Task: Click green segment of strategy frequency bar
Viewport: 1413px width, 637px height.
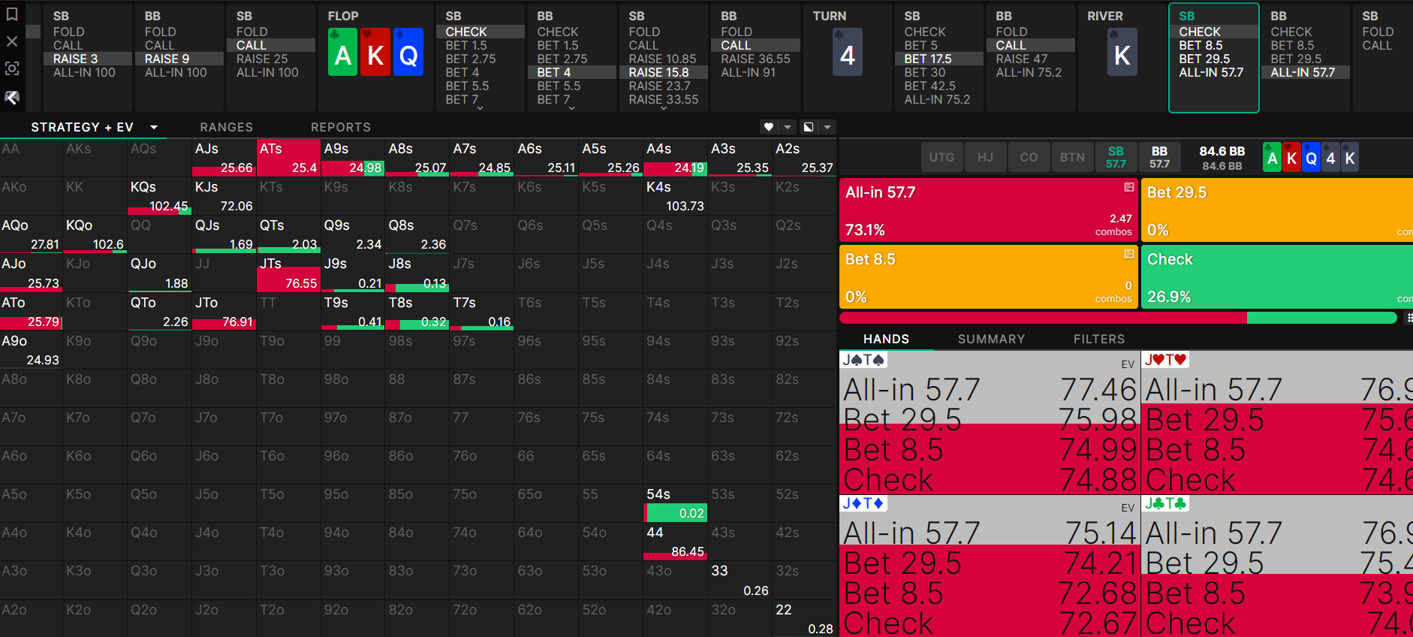Action: pos(1321,318)
